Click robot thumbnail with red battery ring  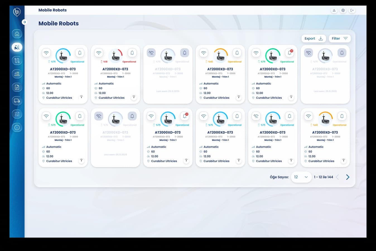(115, 56)
